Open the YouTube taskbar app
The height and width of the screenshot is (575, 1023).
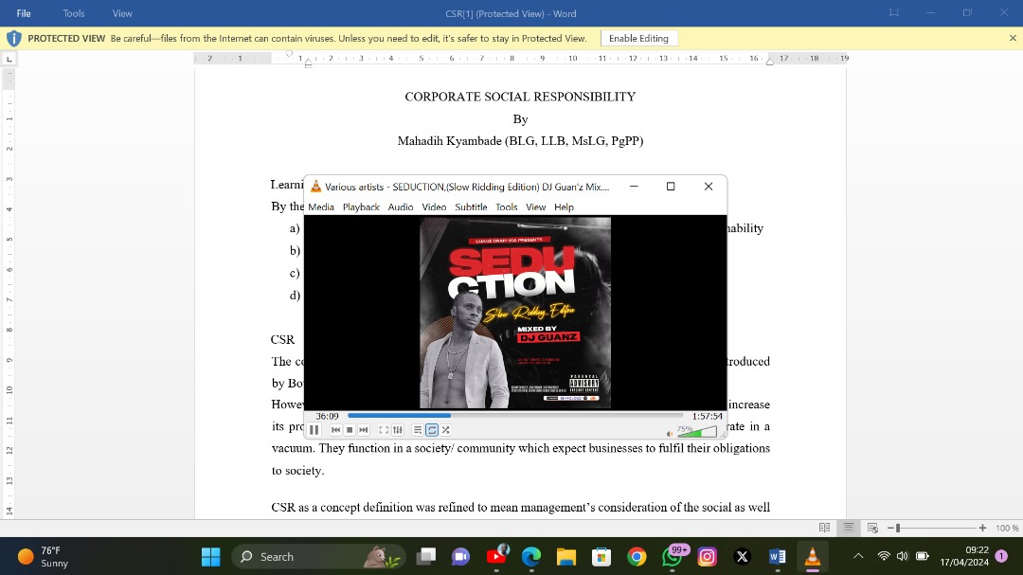496,557
